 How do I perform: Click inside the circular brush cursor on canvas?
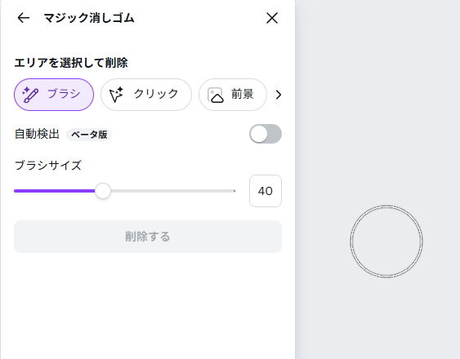(x=386, y=242)
